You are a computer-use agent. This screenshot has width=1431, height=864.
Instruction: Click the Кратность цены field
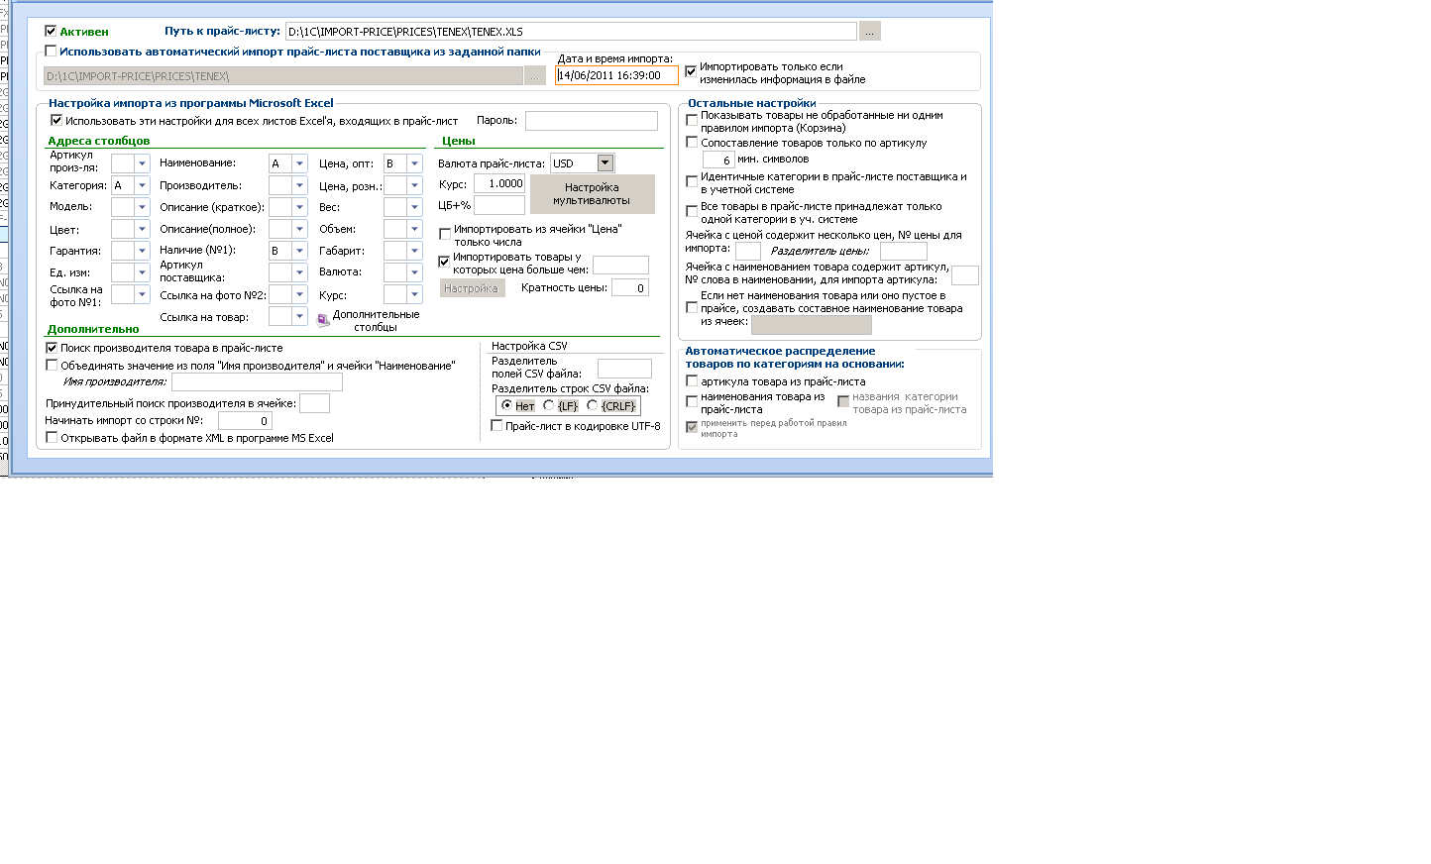pyautogui.click(x=629, y=288)
